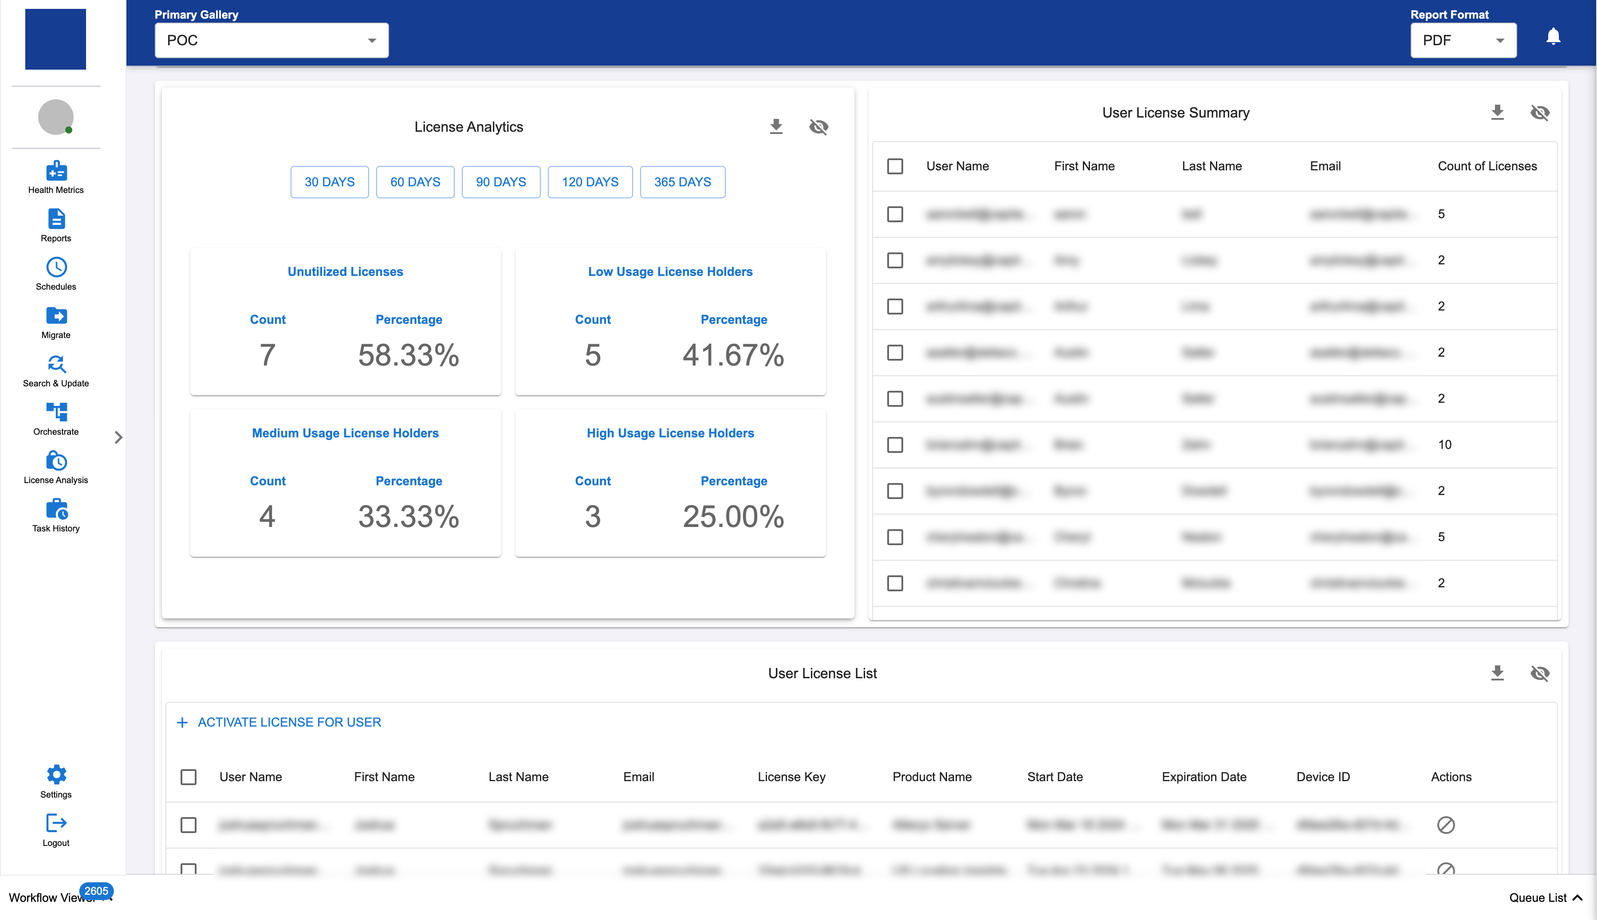Open the Health Metrics sidebar icon
Viewport: 1597px width, 920px height.
coord(56,171)
